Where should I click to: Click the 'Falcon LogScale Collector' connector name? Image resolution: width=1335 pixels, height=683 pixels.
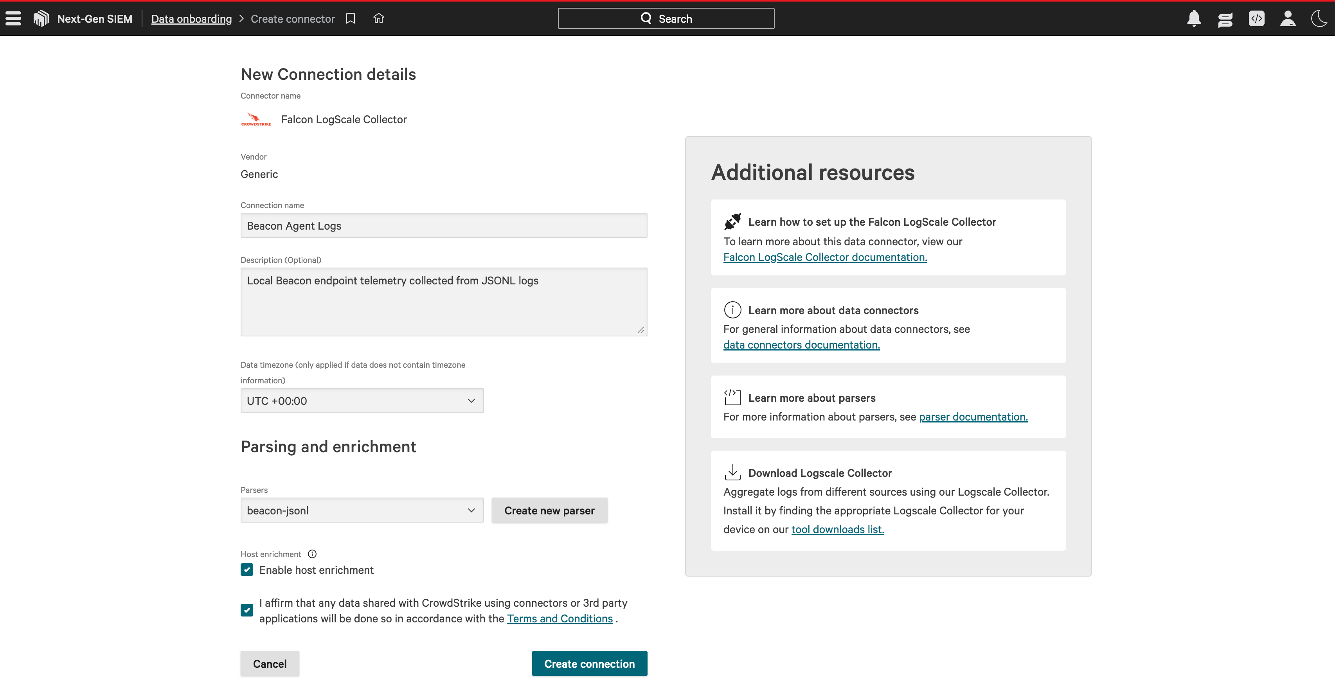click(x=344, y=119)
